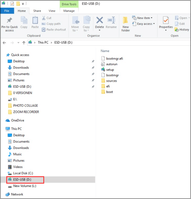Open the Manage ribbon tab

click(x=69, y=11)
